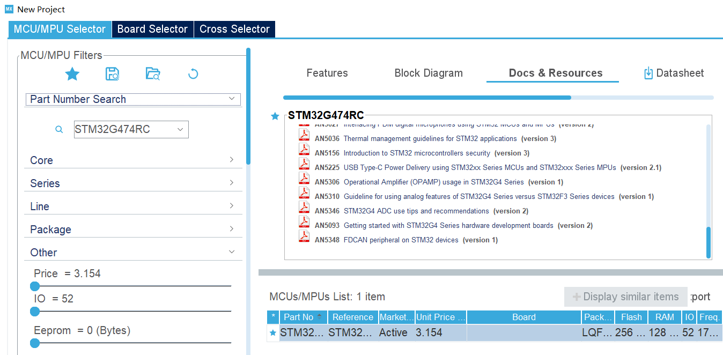
Task: Toggle favorite star beside STM32G474RC heading
Action: click(275, 116)
